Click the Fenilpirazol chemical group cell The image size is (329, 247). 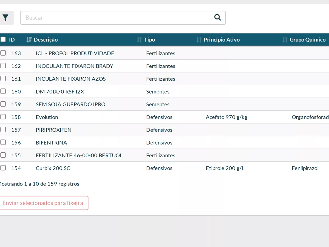pos(305,168)
